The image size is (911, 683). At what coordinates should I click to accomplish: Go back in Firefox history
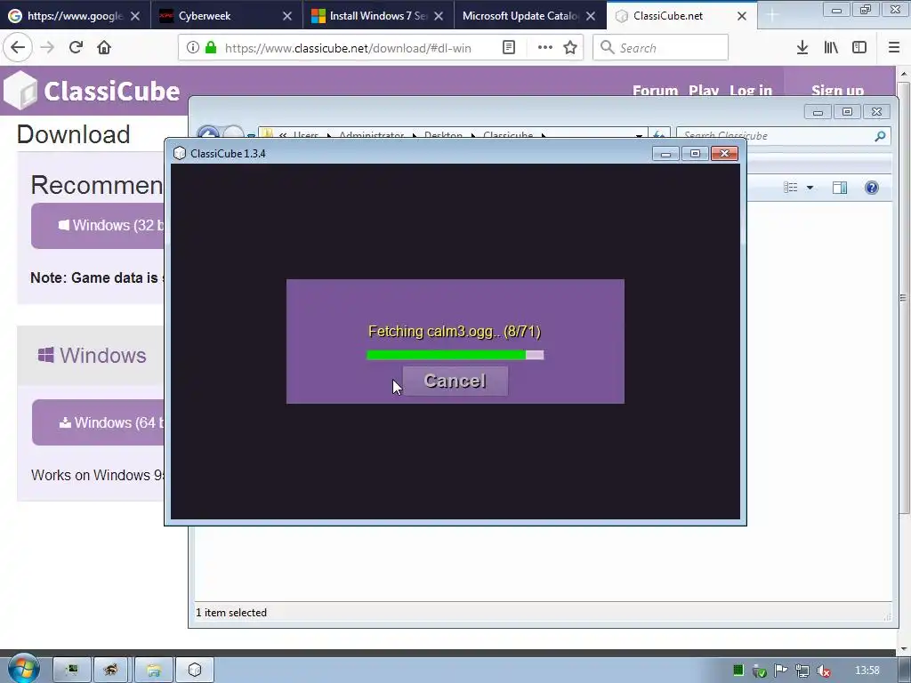pos(18,48)
